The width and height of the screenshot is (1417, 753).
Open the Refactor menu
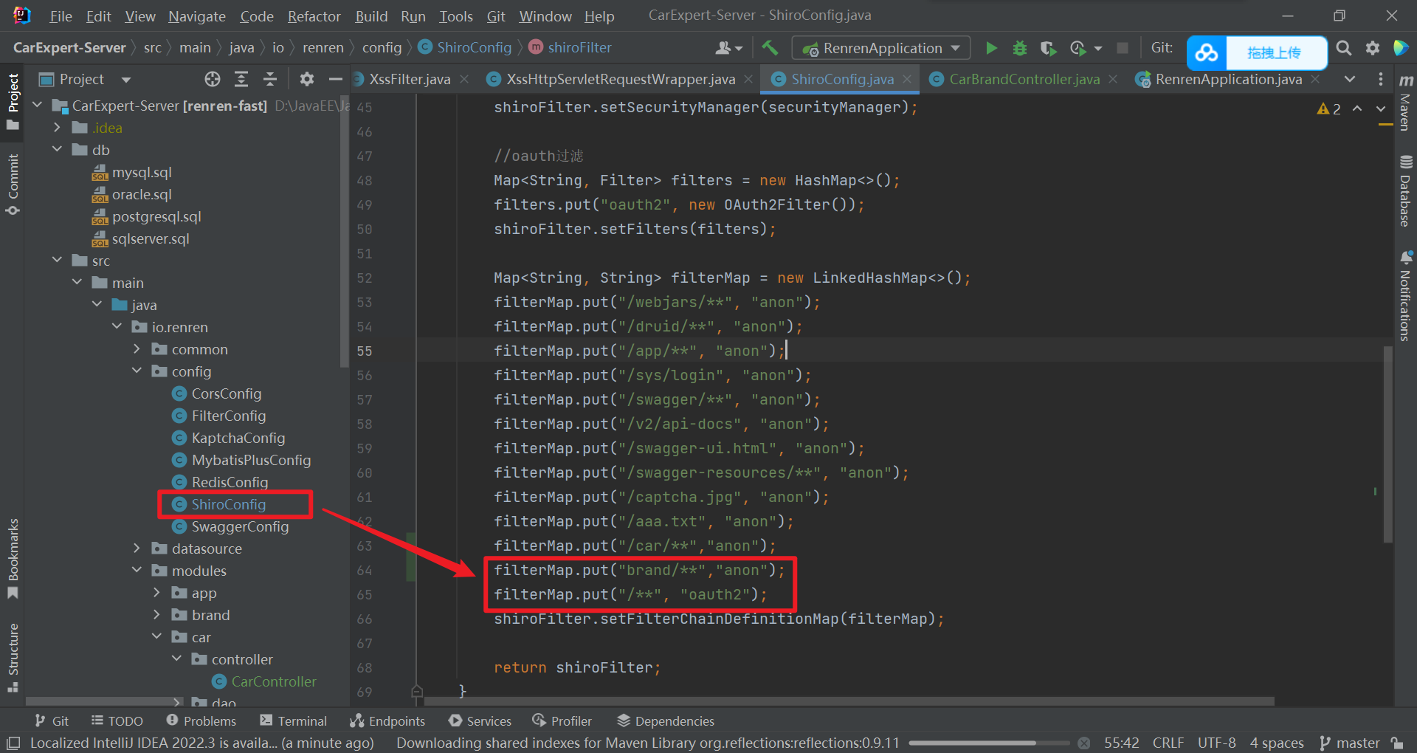314,16
